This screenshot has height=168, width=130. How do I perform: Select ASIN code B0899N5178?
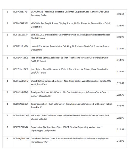coord(20,12)
